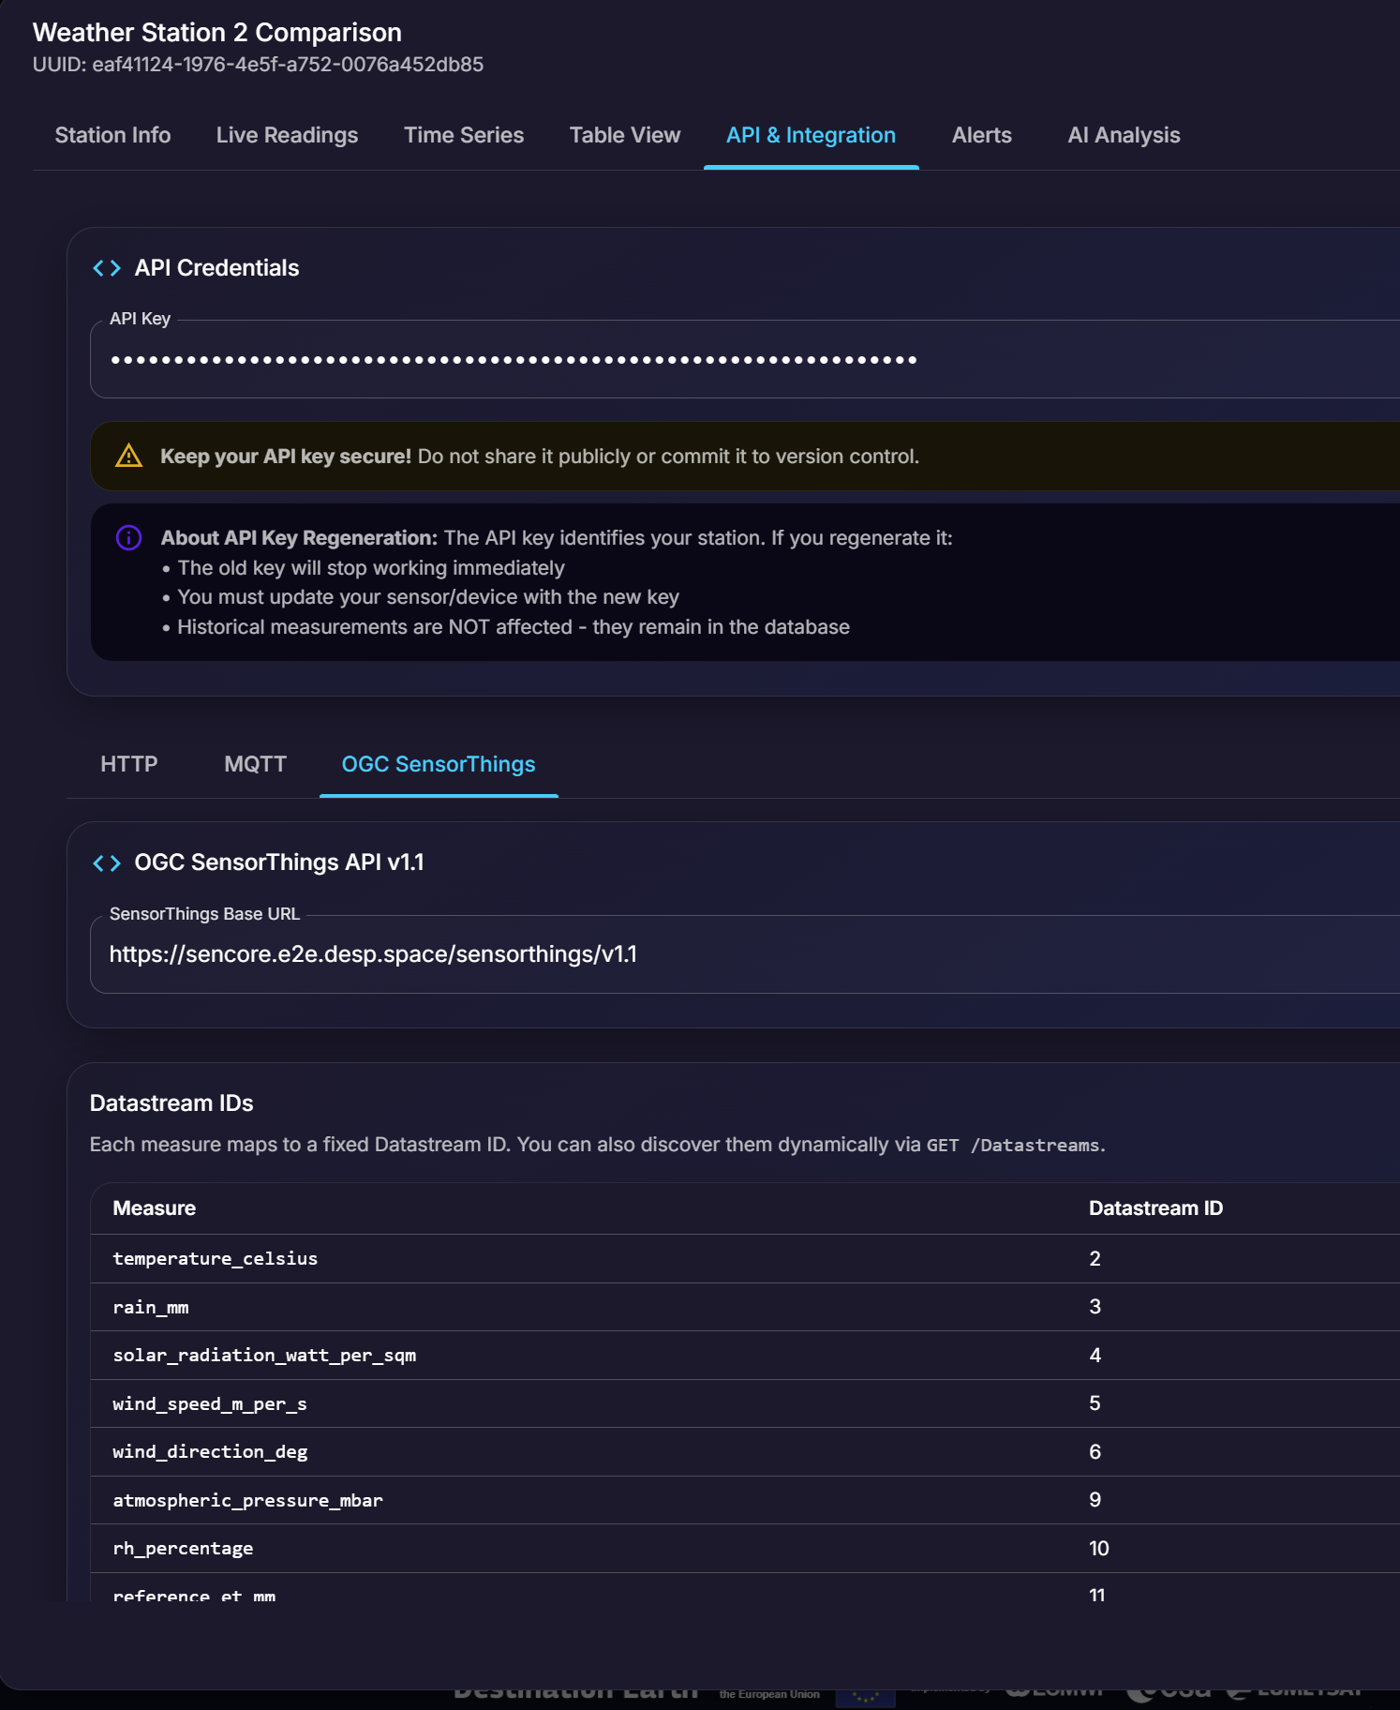Select the temperature_celsius row
Viewport: 1400px width, 1710px height.
tap(745, 1259)
